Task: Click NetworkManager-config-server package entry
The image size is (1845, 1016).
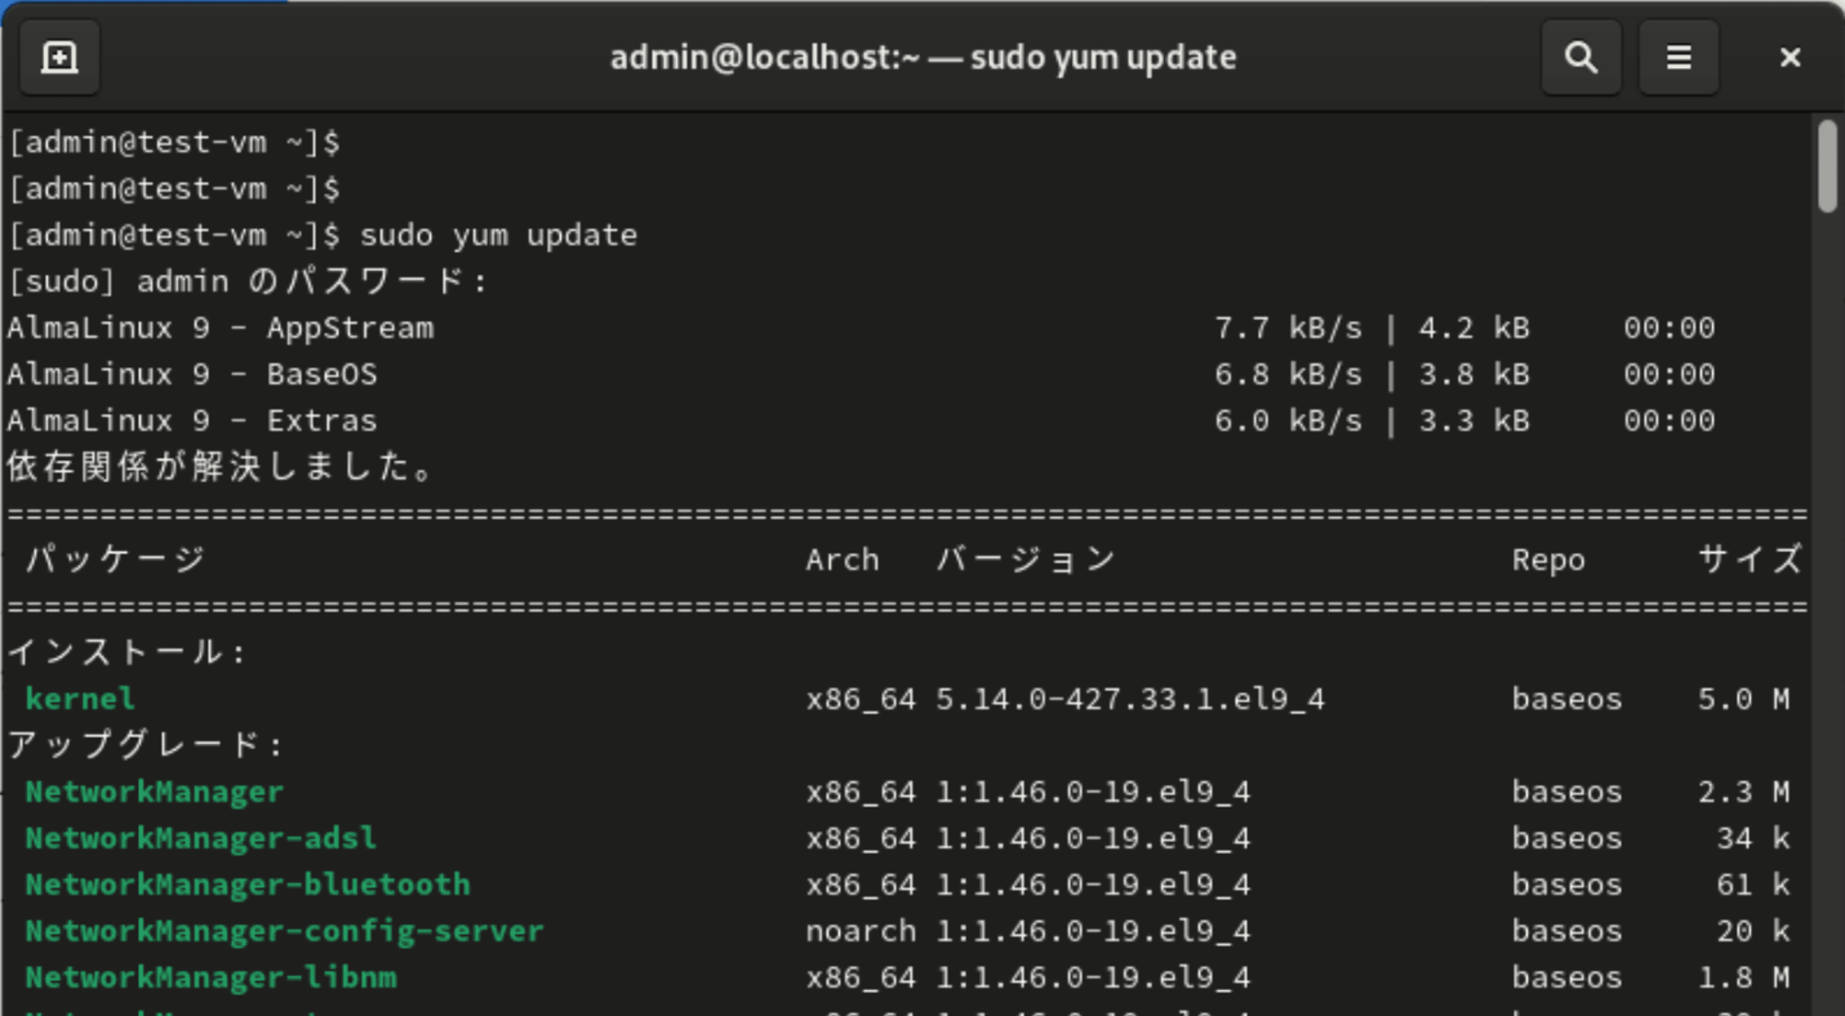Action: 284,931
